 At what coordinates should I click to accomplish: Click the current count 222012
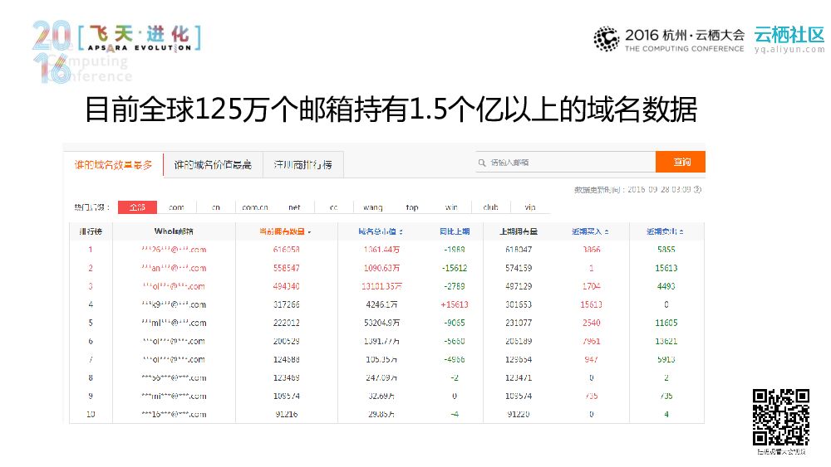click(x=286, y=323)
